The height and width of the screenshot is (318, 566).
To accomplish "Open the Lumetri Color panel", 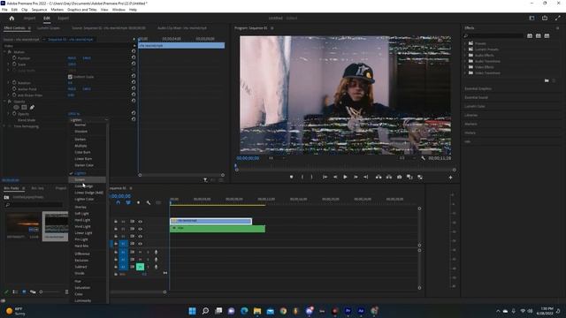I will (x=475, y=106).
